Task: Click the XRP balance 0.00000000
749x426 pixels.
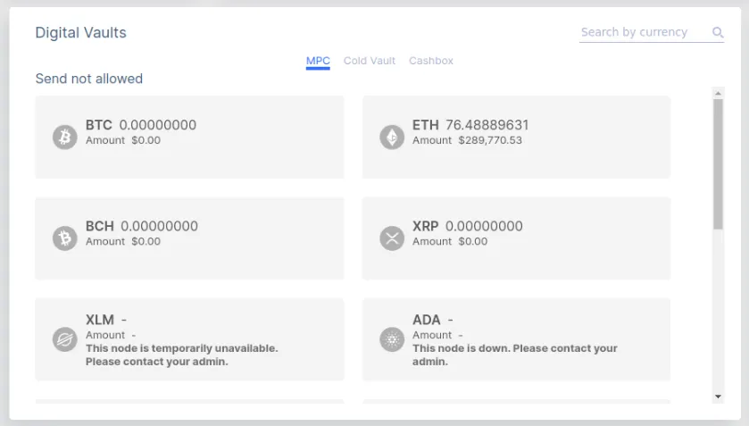Action: click(x=484, y=226)
